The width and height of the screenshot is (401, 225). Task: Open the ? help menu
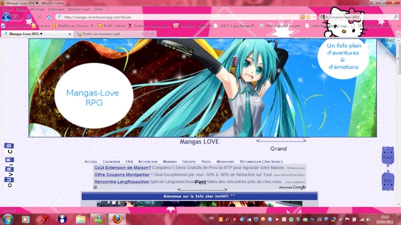107,9
